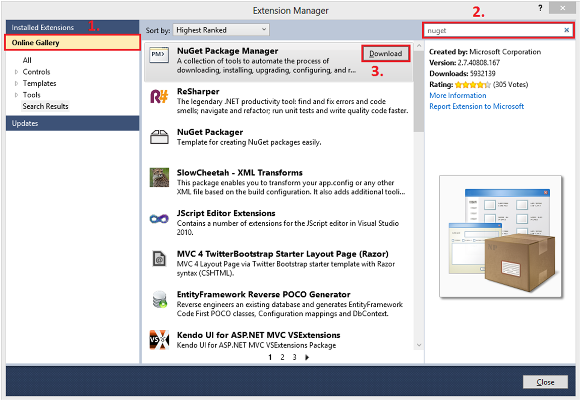Select Controls category label
This screenshot has width=582, height=402.
36,72
